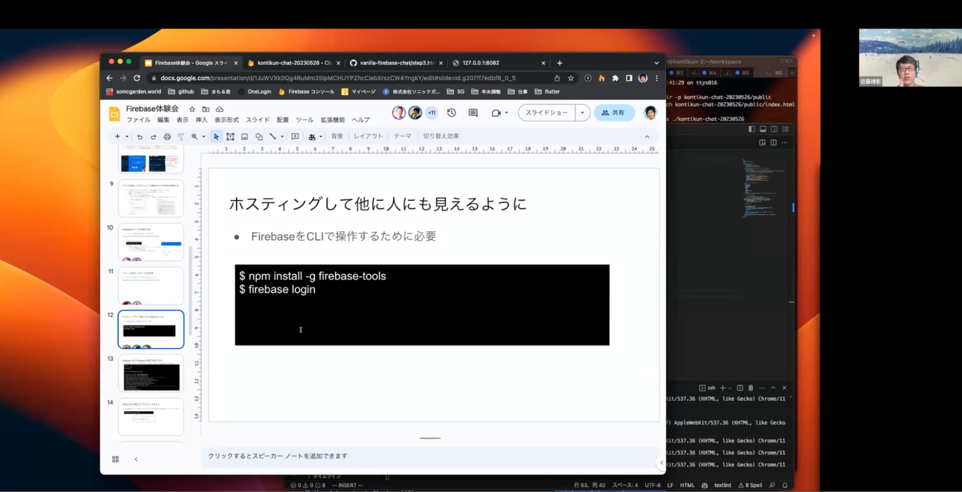Click the undo arrow icon
Screen dimensions: 962x492
(x=140, y=137)
